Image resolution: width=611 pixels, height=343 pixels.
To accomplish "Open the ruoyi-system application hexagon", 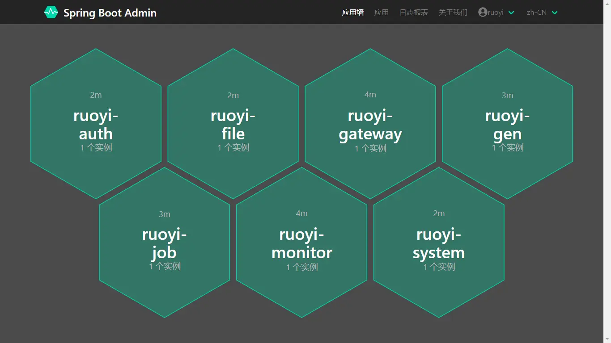I will [x=439, y=243].
